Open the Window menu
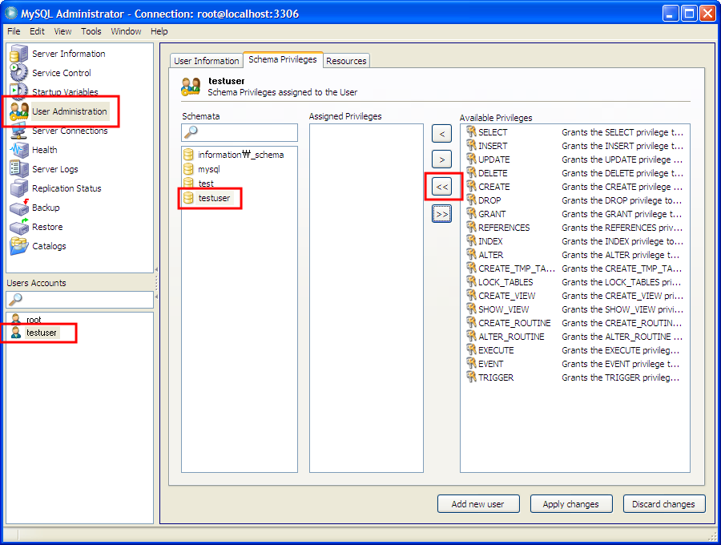The height and width of the screenshot is (545, 721). click(126, 31)
